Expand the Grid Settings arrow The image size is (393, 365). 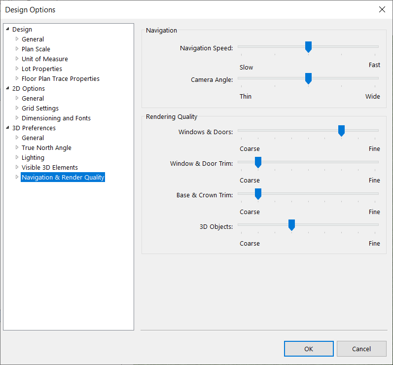click(x=17, y=108)
